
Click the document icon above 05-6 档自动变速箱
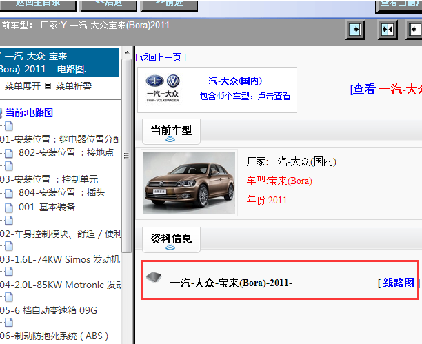9,297
